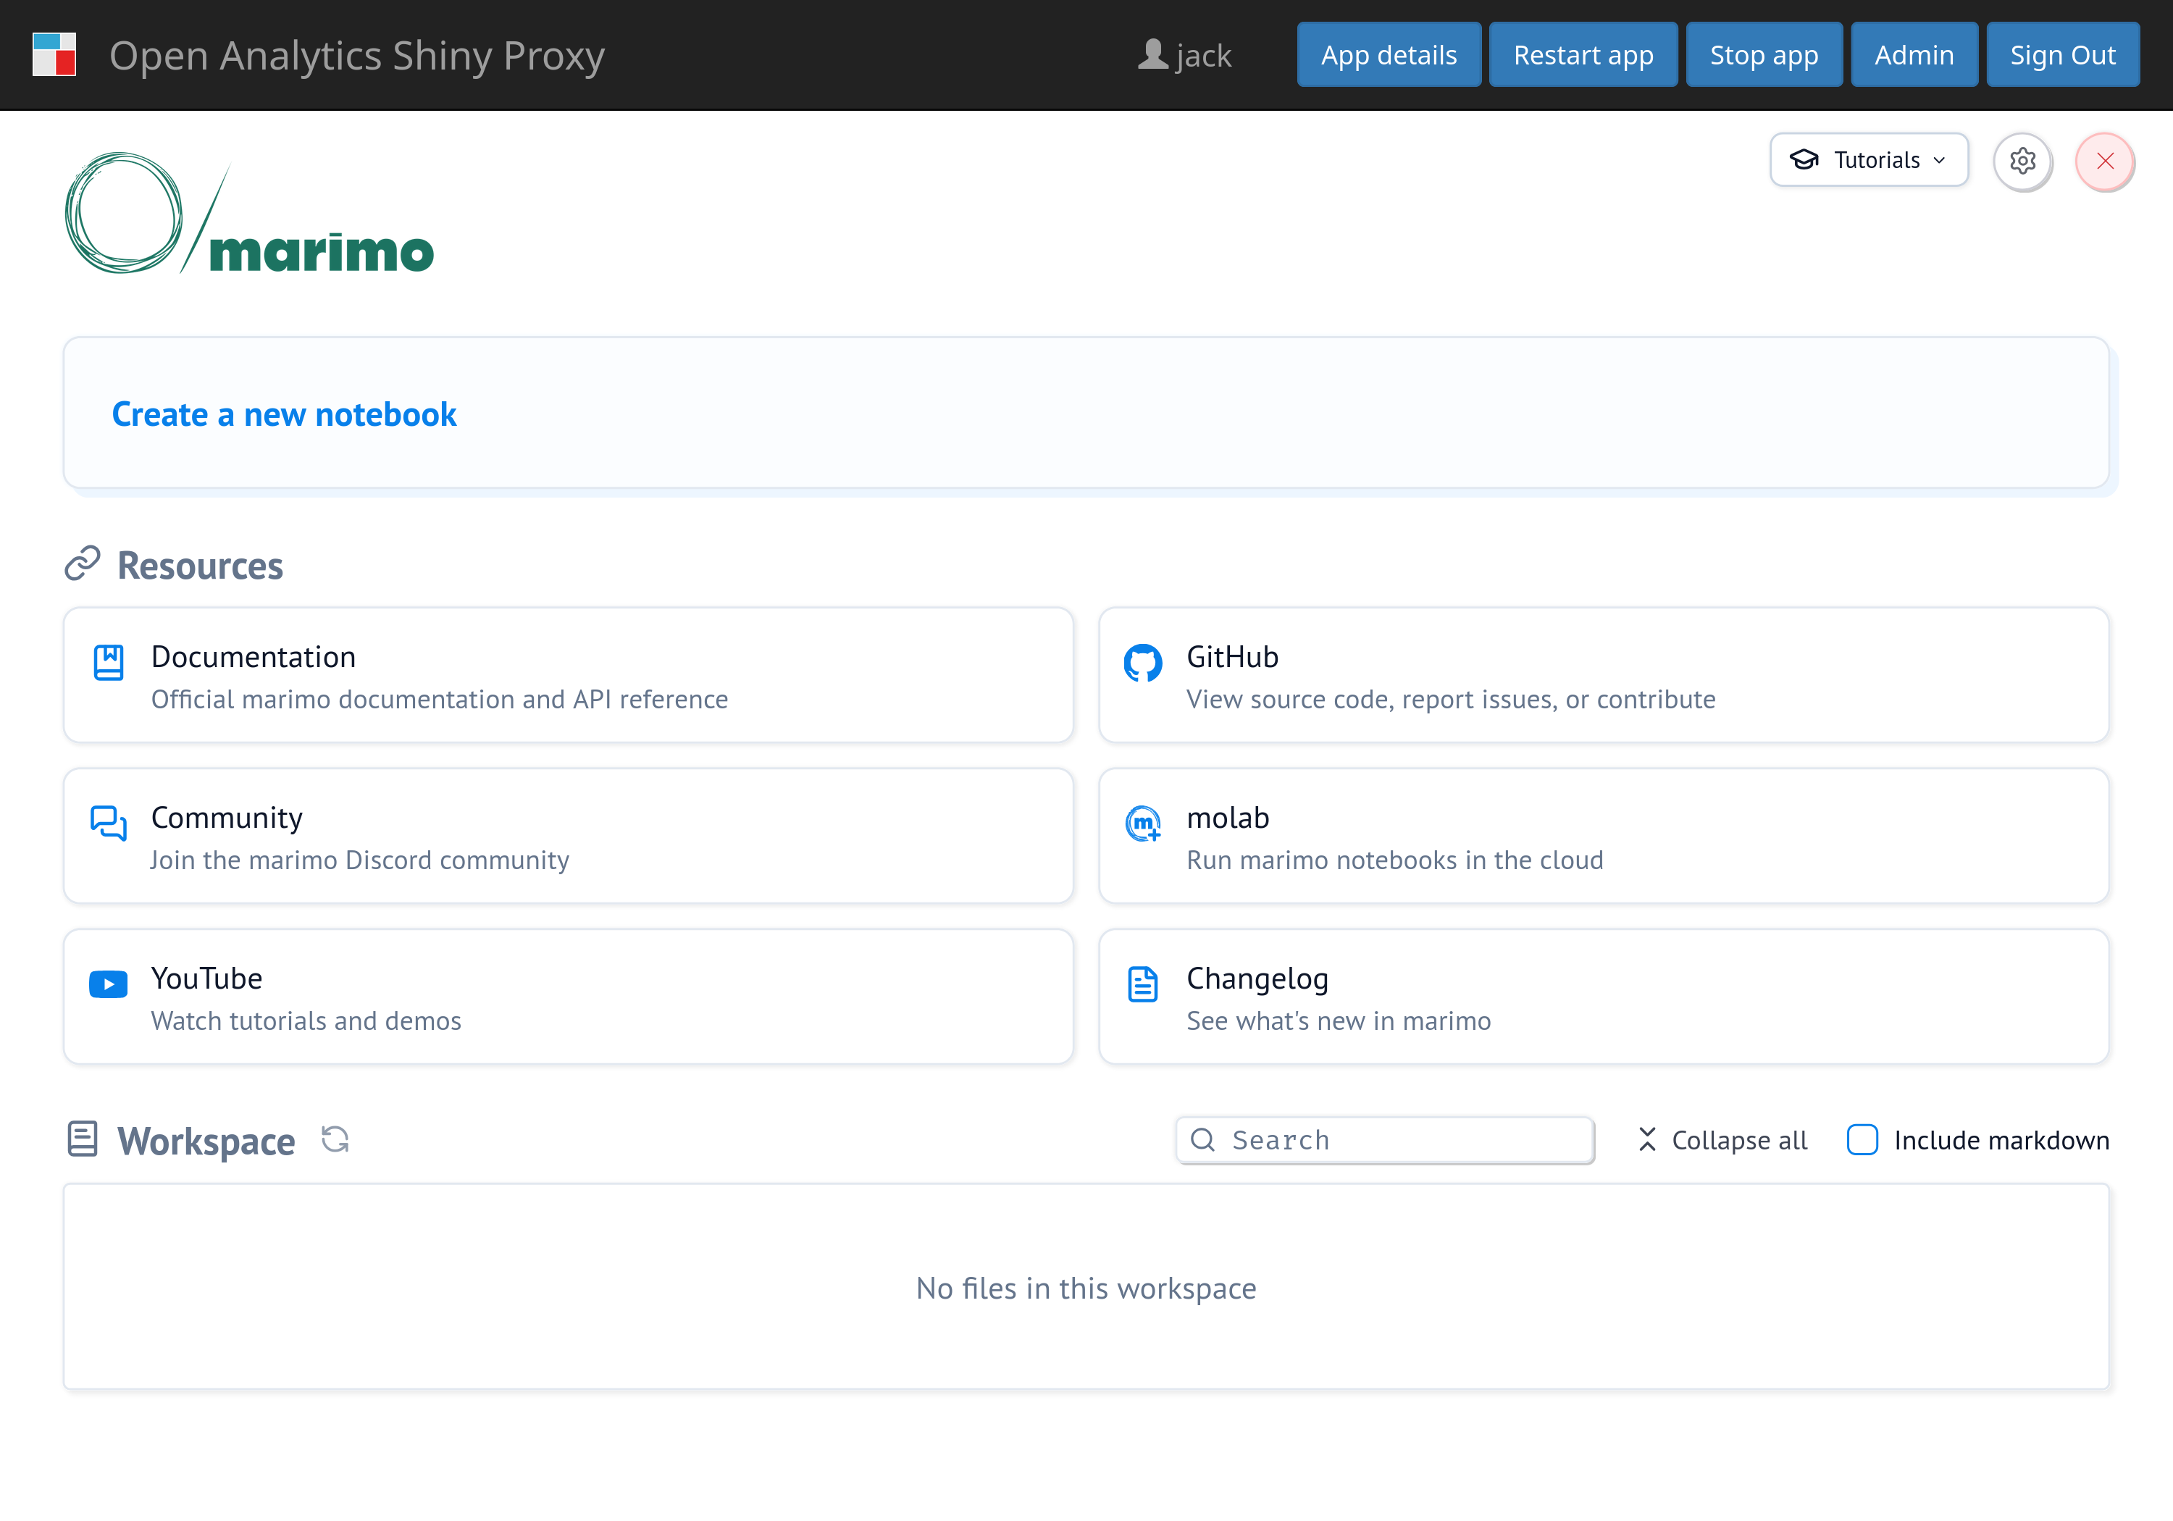
Task: Click 'Join the marimo Discord community'
Action: pos(360,860)
